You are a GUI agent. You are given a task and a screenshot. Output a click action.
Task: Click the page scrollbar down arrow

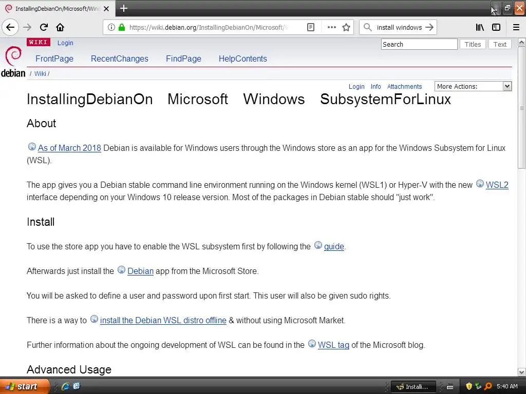521,372
